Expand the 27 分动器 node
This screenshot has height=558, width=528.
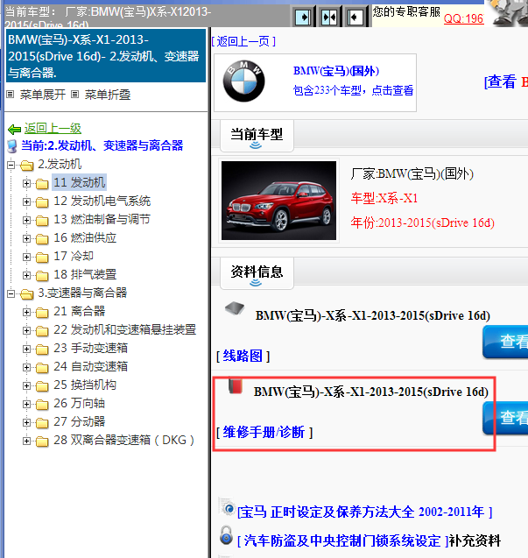tap(26, 422)
